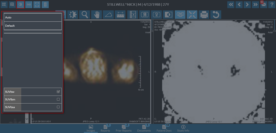
Task: Select the magnifier zoom tool
Action: click(x=84, y=15)
